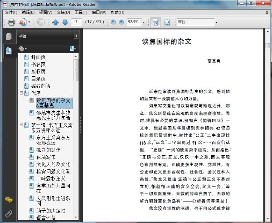Open the 口味霸权主义 bookmark
272x223 pixels.
51,178
